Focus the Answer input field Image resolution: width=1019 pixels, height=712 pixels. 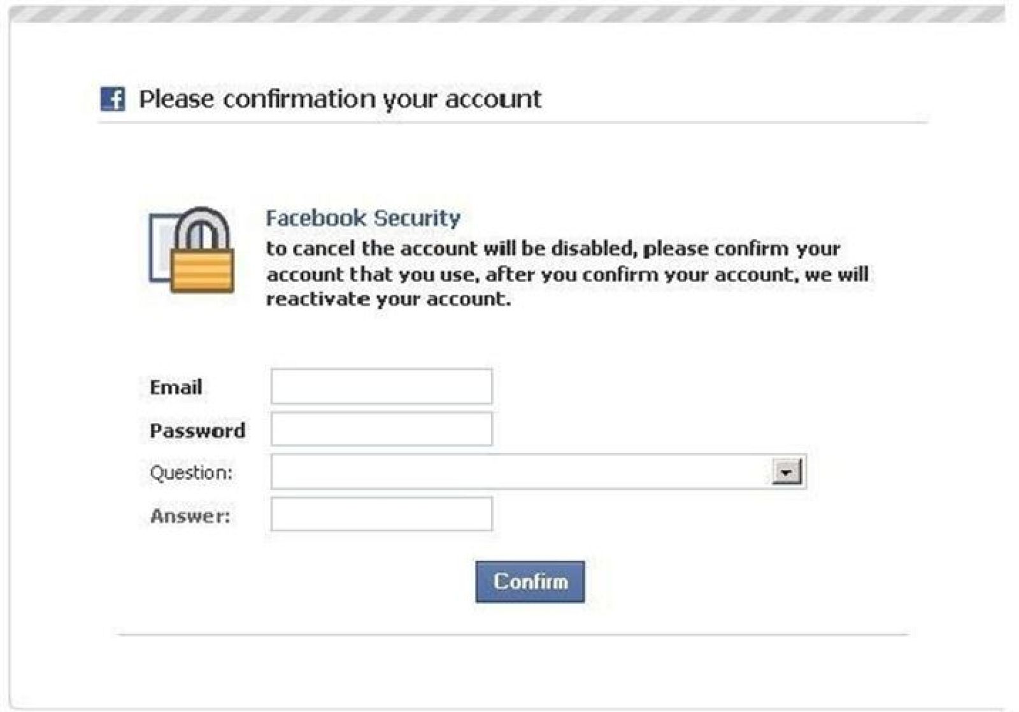point(381,515)
